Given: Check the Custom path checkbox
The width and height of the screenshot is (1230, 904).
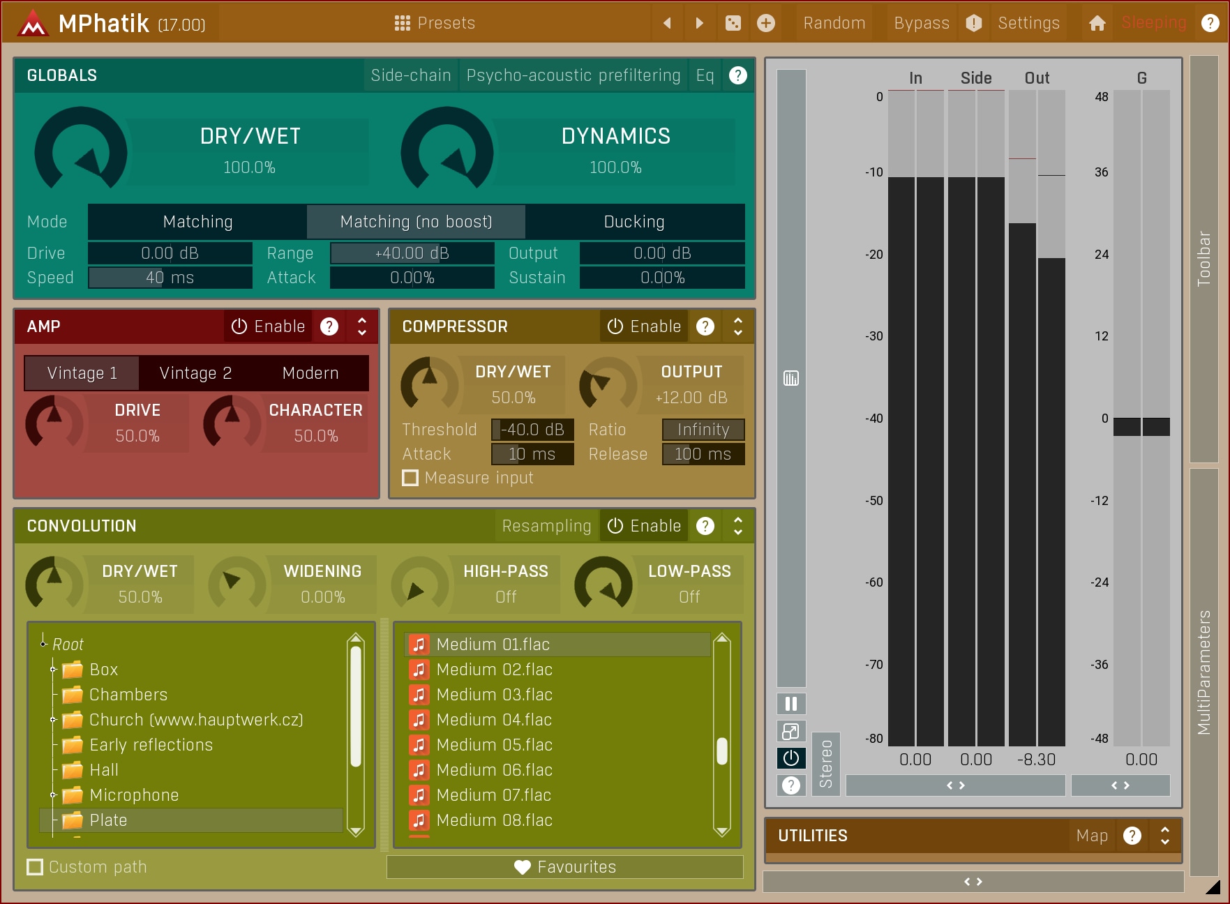Looking at the screenshot, I should (34, 867).
